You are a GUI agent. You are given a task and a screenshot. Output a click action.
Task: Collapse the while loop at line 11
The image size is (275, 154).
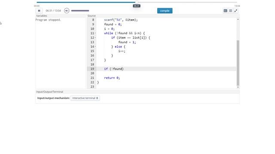pos(95,33)
